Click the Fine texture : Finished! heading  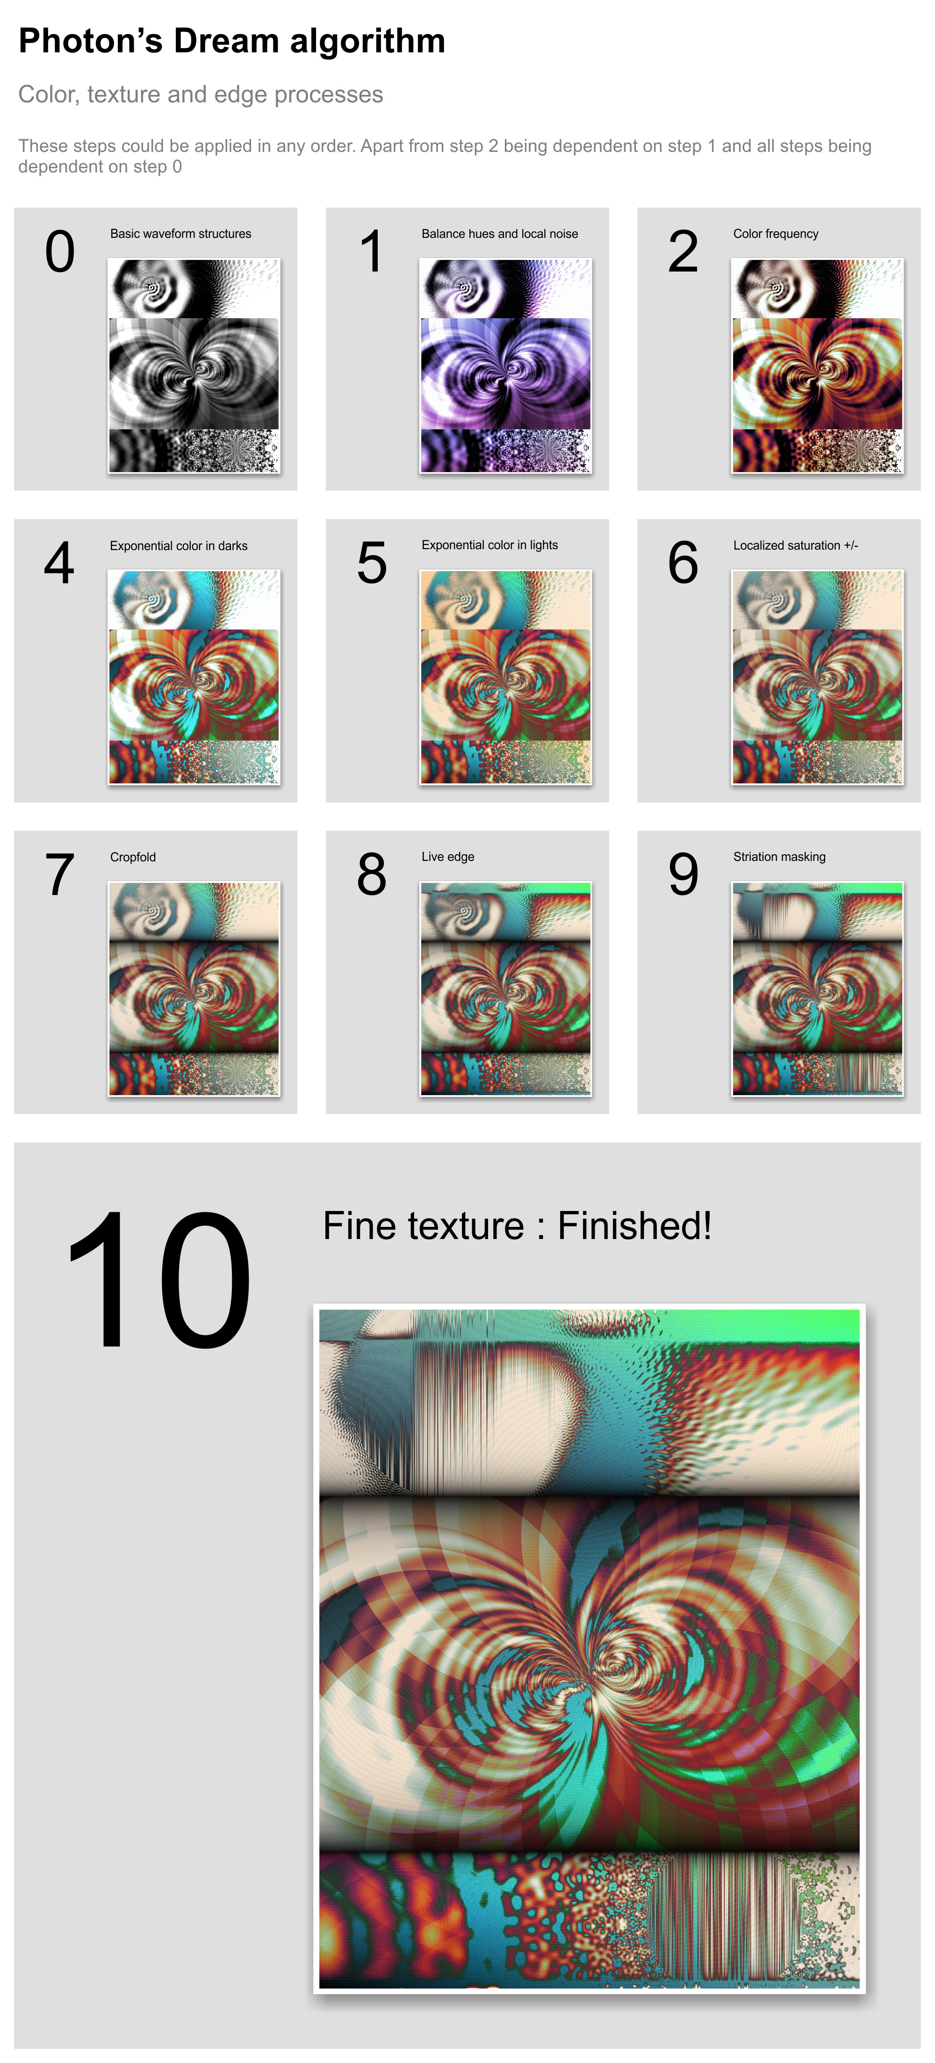[517, 1226]
